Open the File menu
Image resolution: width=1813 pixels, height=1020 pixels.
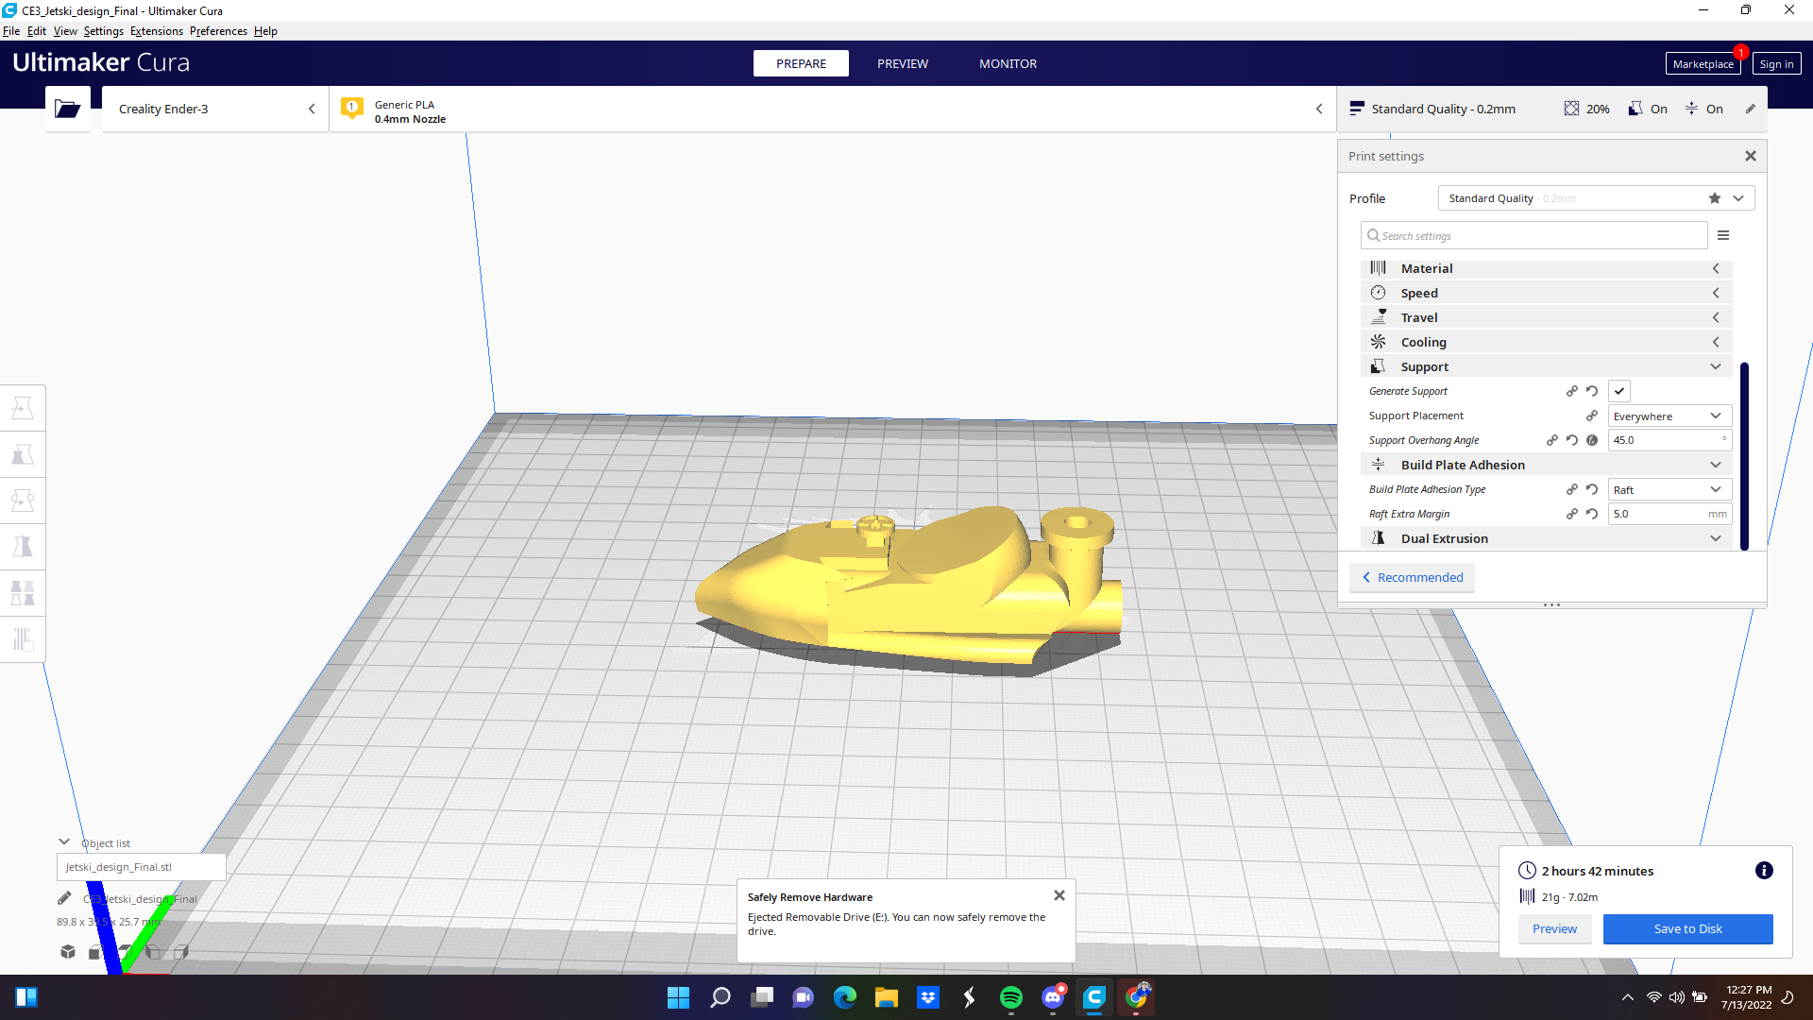(11, 31)
